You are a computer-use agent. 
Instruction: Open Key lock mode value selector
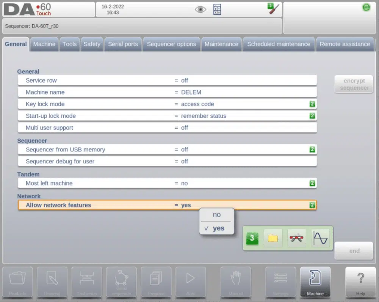click(x=167, y=104)
